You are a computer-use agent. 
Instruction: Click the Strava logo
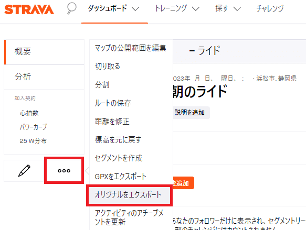coord(29,9)
